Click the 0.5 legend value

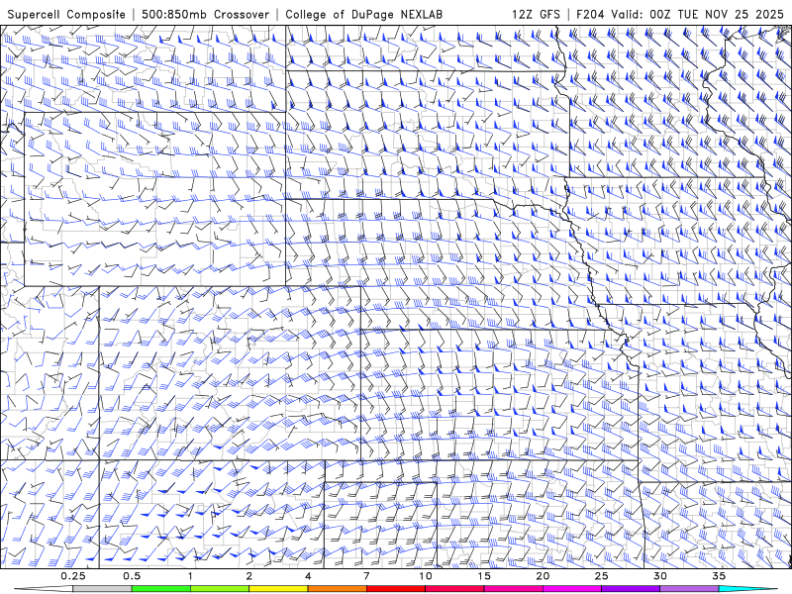pos(132,576)
